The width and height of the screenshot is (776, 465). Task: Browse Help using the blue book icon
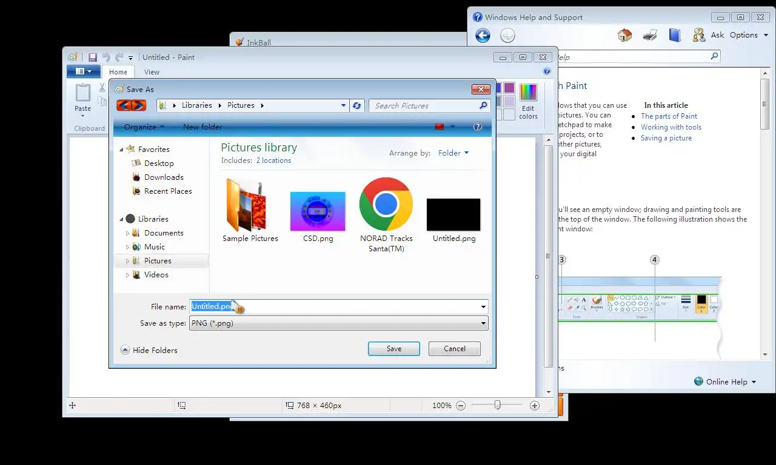tap(675, 35)
